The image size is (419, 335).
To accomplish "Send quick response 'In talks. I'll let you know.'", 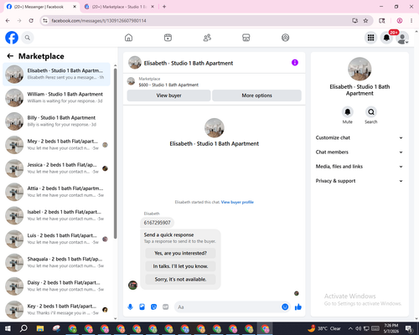I will 180,266.
